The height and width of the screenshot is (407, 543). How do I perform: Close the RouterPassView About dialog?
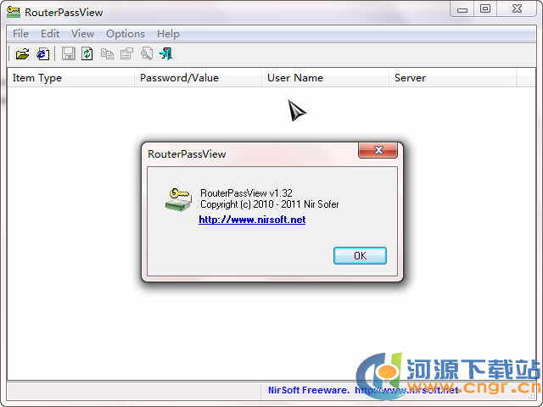pos(378,150)
